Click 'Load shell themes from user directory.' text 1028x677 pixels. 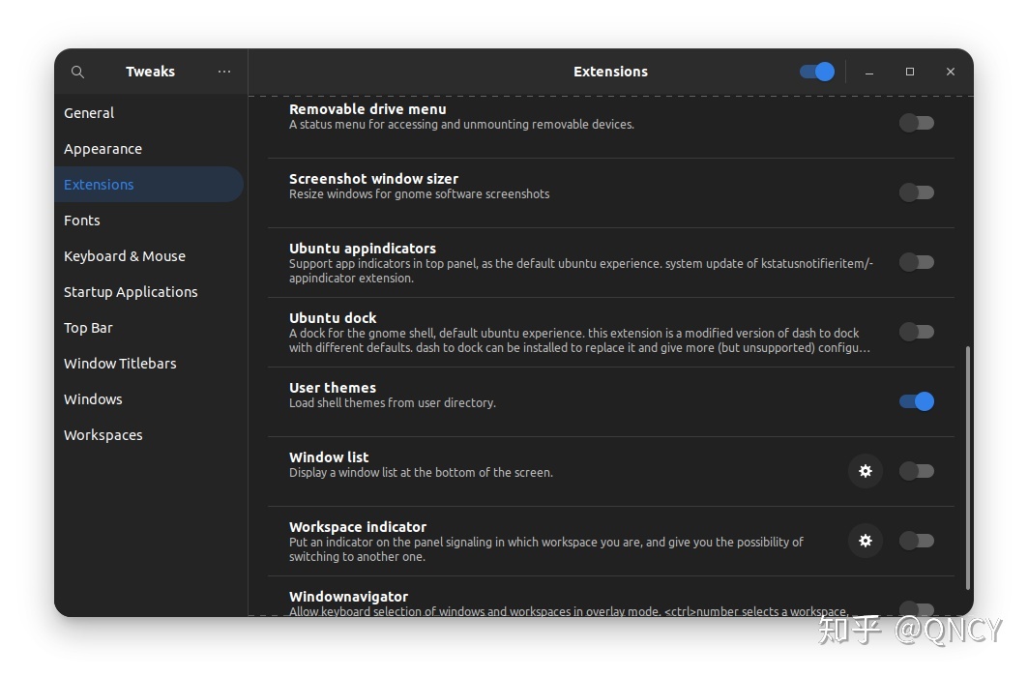pyautogui.click(x=392, y=403)
